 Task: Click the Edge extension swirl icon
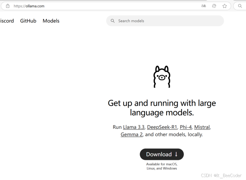click(x=214, y=6)
